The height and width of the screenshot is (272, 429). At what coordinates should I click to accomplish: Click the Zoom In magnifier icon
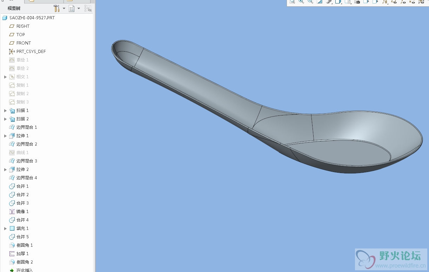point(301,1)
